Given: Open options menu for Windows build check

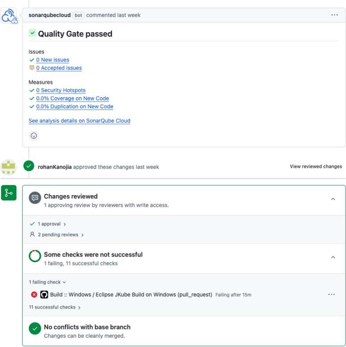Looking at the screenshot, I should point(331,294).
